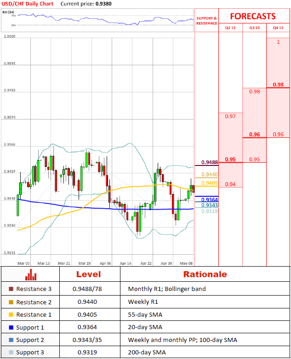Screen dimensions: 291x359
Task: Select the Support 2 row label
Action: tap(30, 340)
